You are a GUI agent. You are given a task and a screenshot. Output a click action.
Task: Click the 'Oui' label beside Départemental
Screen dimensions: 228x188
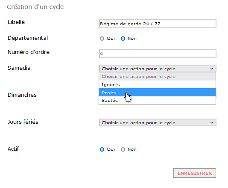point(111,39)
